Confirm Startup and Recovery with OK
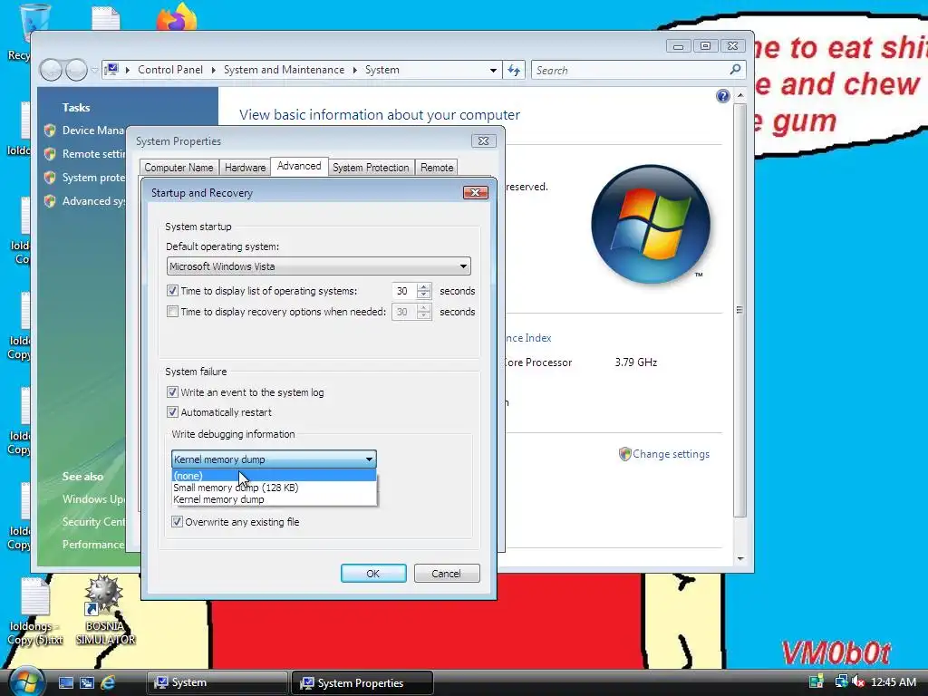Screen dimensions: 928x696 pyautogui.click(x=373, y=574)
